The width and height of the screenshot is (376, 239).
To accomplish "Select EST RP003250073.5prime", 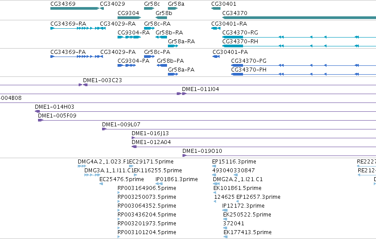I will 147,197.
